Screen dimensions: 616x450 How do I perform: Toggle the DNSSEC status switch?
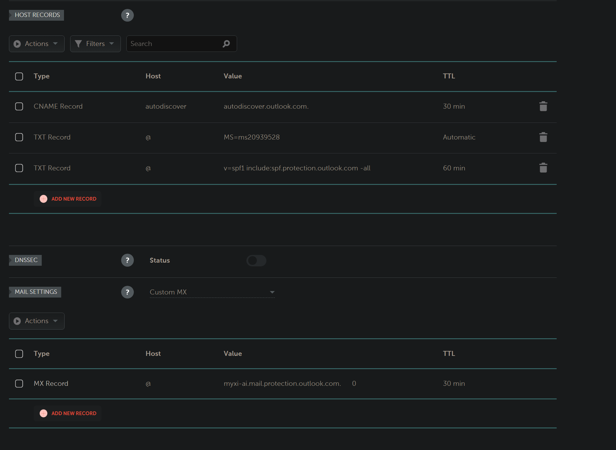(256, 260)
